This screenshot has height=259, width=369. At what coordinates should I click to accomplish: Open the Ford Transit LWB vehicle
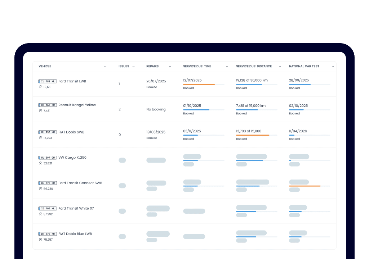point(72,81)
